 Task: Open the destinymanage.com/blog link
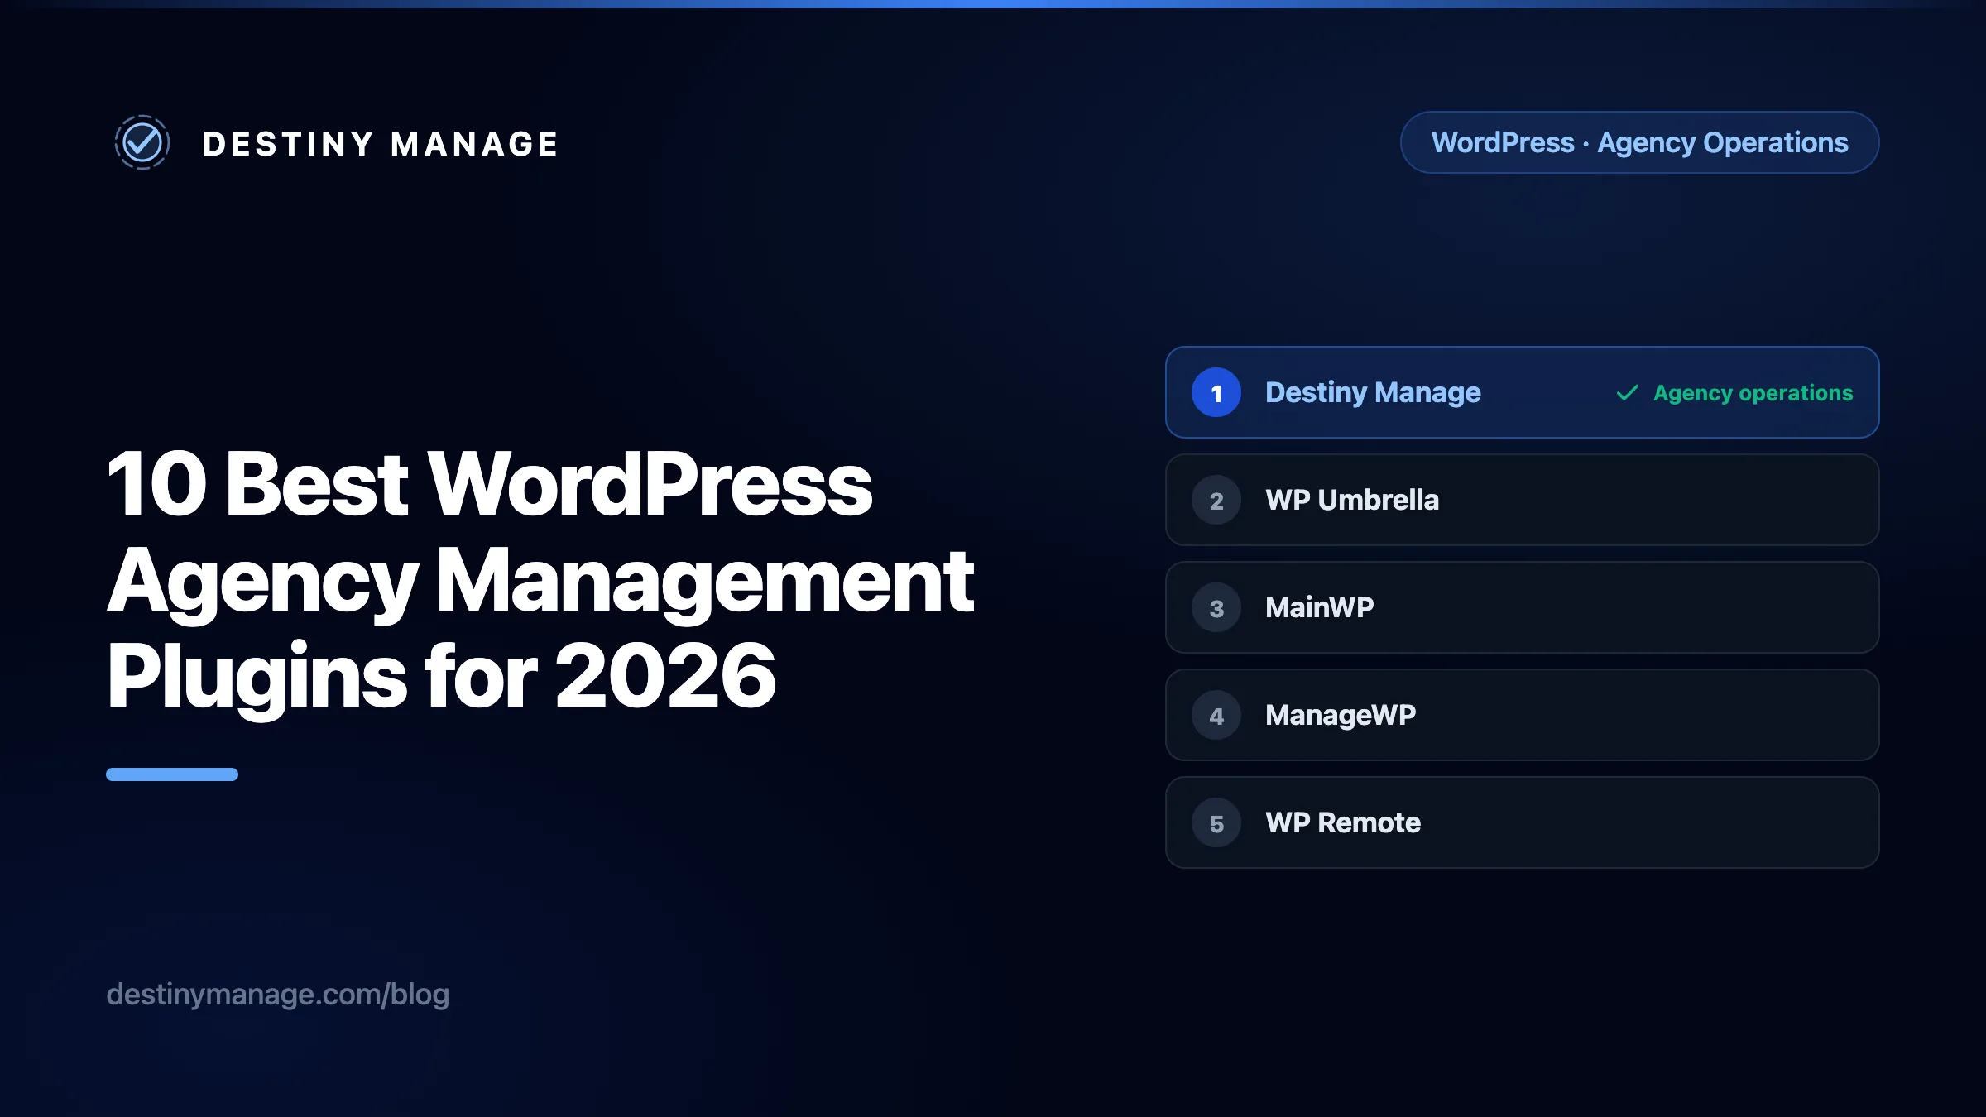tap(278, 995)
